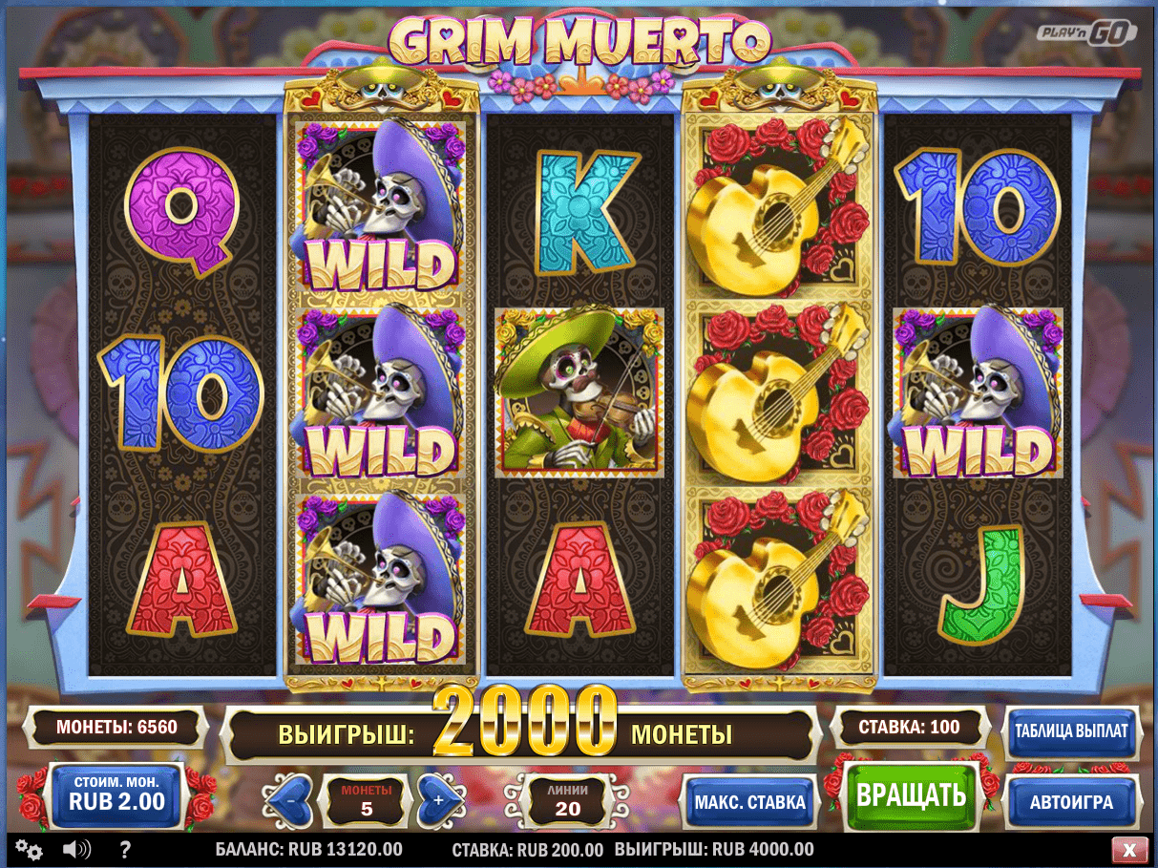
Task: Click the turquoise K symbol on reel three
Action: click(580, 212)
